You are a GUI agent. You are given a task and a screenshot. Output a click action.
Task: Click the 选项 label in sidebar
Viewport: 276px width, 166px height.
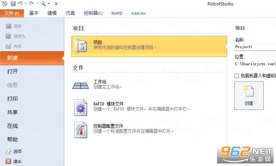click(17, 152)
